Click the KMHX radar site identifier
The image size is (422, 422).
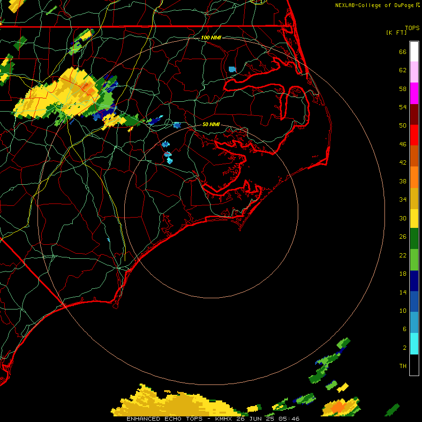click(x=224, y=419)
